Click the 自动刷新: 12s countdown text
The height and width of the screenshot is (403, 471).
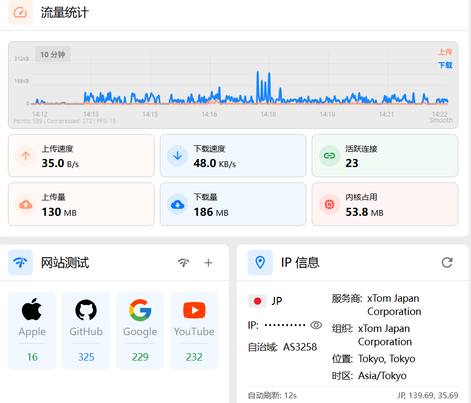[272, 396]
